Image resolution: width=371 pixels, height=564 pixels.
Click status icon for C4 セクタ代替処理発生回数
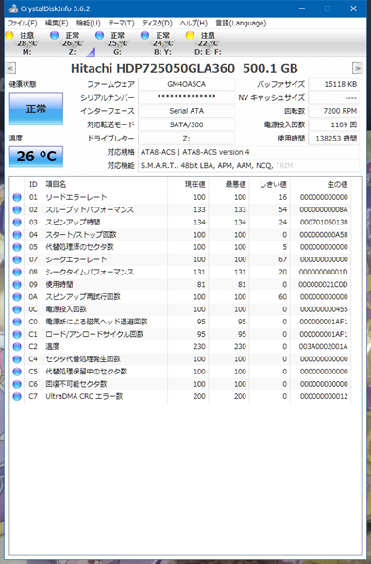pyautogui.click(x=17, y=359)
